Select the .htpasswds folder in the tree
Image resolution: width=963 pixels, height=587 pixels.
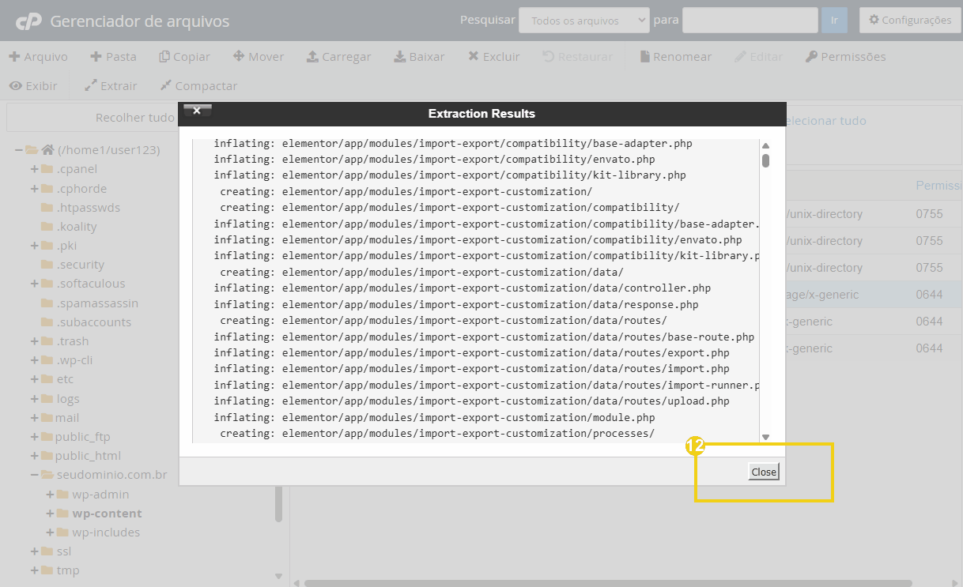click(x=88, y=208)
